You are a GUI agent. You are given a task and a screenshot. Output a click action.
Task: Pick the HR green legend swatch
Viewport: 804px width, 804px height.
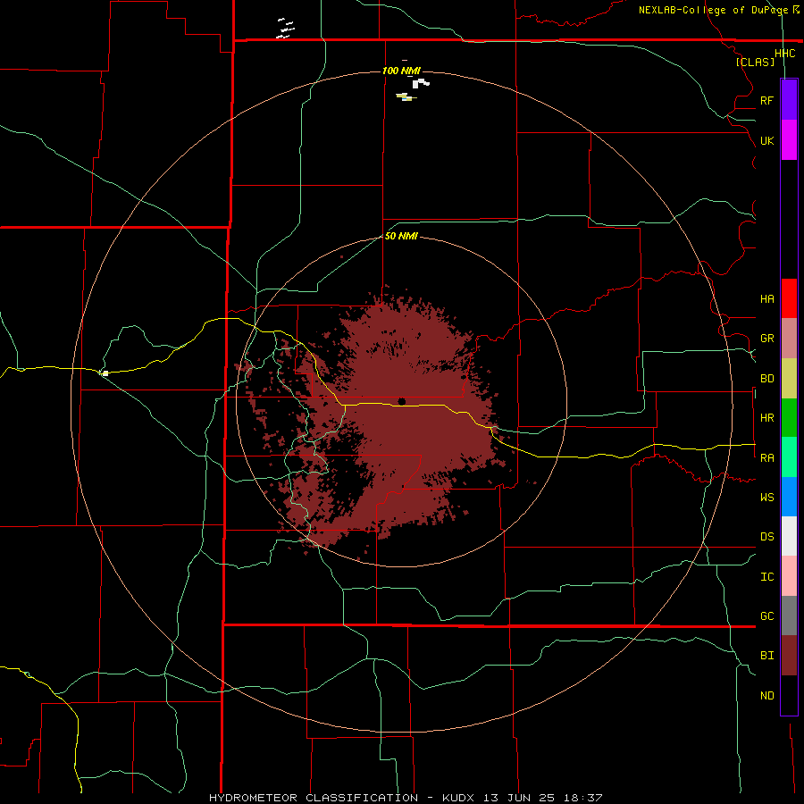click(789, 417)
